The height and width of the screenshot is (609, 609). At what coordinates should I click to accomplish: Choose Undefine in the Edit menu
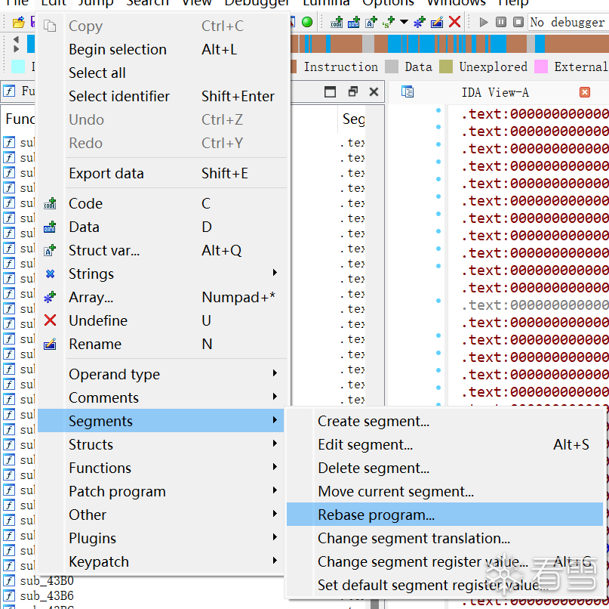(162, 320)
